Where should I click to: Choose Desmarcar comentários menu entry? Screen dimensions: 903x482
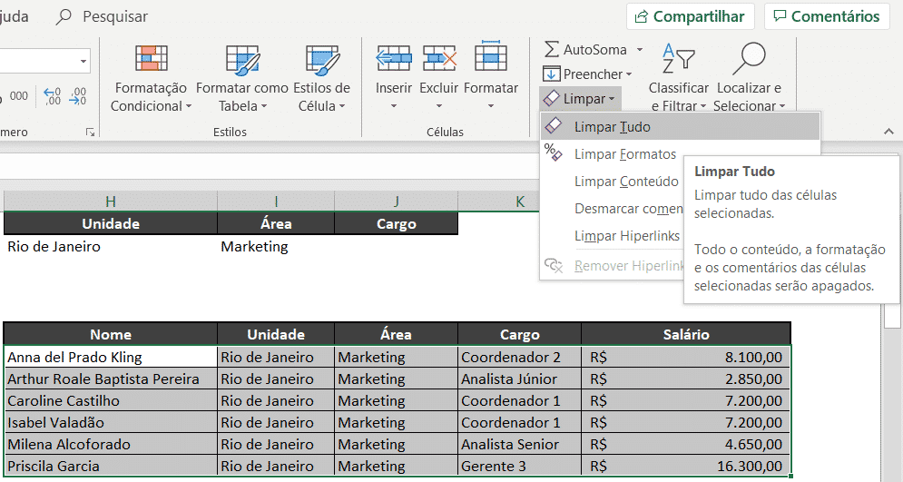pos(628,209)
